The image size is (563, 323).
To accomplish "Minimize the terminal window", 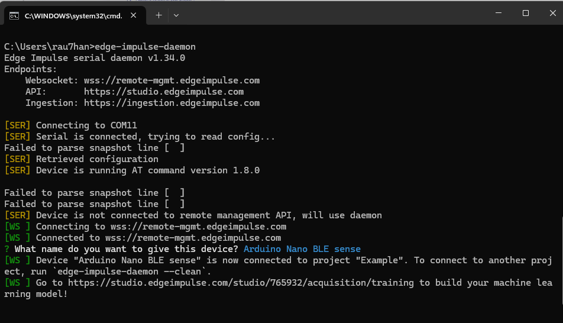I will [497, 13].
